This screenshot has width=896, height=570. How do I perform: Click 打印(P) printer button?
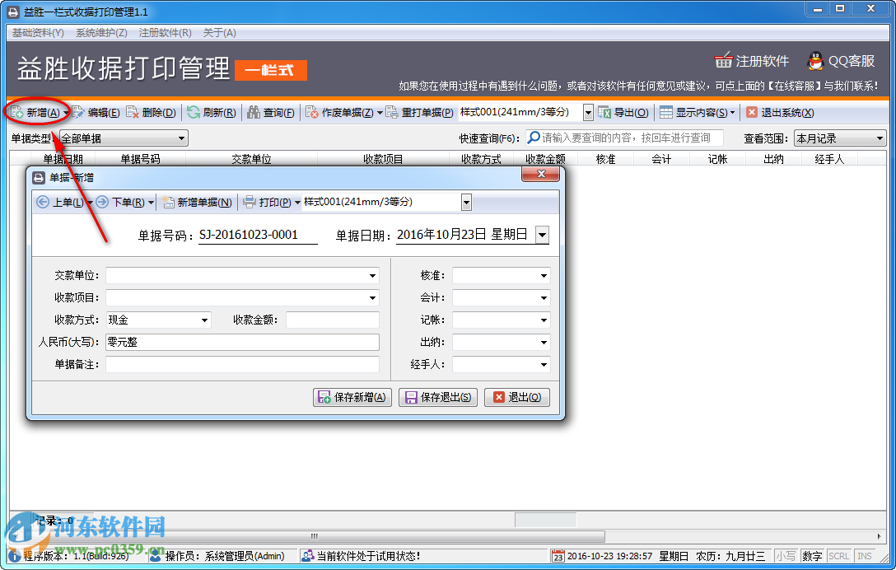[268, 202]
